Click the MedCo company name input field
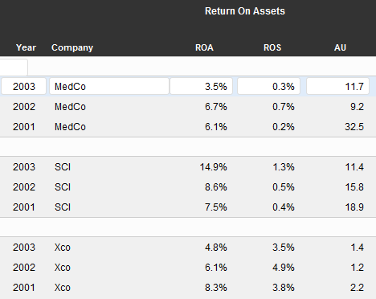376x299 pixels. point(109,86)
